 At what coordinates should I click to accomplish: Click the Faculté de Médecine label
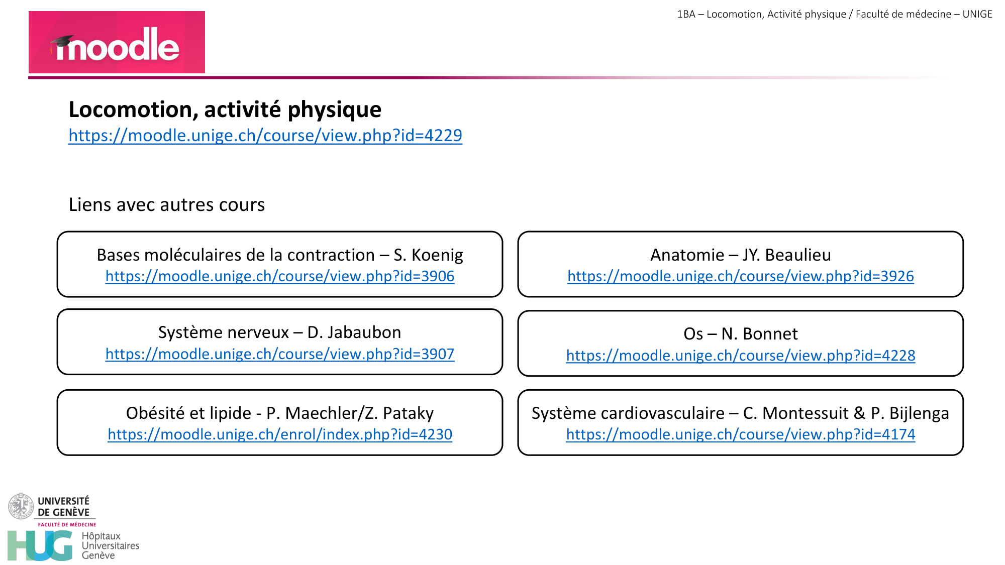(x=66, y=523)
